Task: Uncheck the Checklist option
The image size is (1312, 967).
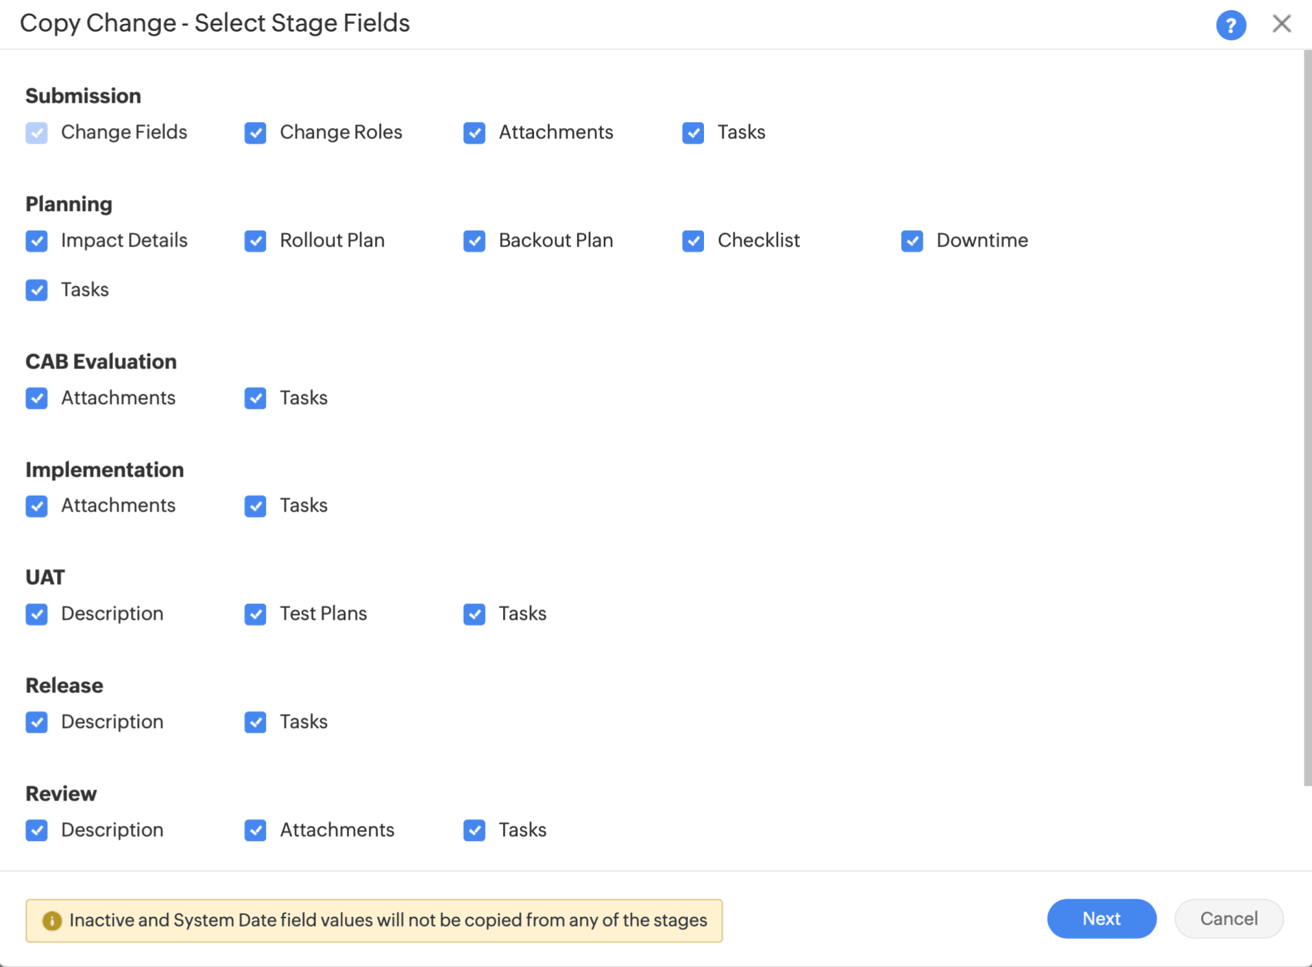Action: [692, 241]
